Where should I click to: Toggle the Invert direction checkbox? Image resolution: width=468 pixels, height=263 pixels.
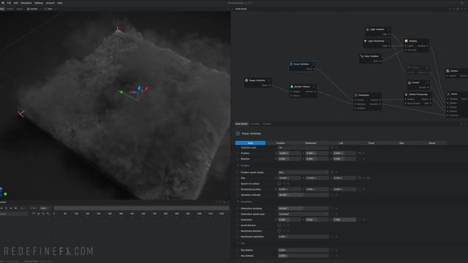pyautogui.click(x=279, y=225)
